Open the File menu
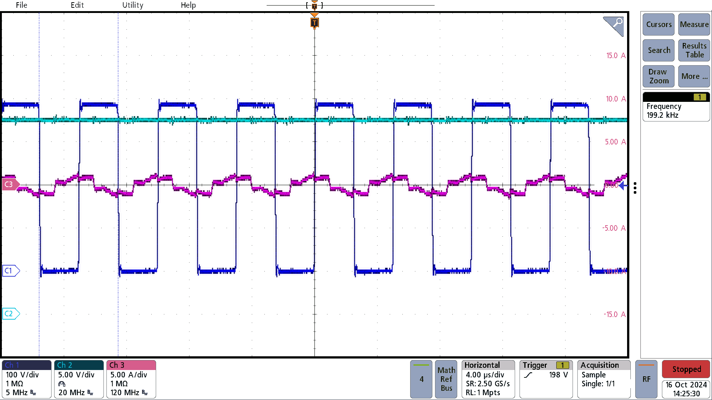Viewport: 712px width, 400px height. (22, 5)
